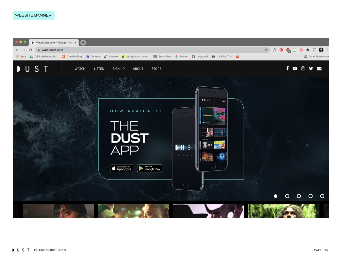This screenshot has width=342, height=256.
Task: Open the designboom bookmark
Action: tap(135, 56)
